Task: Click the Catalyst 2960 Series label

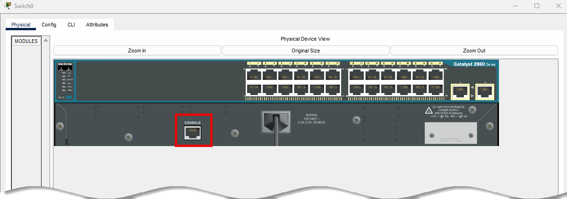Action: (474, 64)
